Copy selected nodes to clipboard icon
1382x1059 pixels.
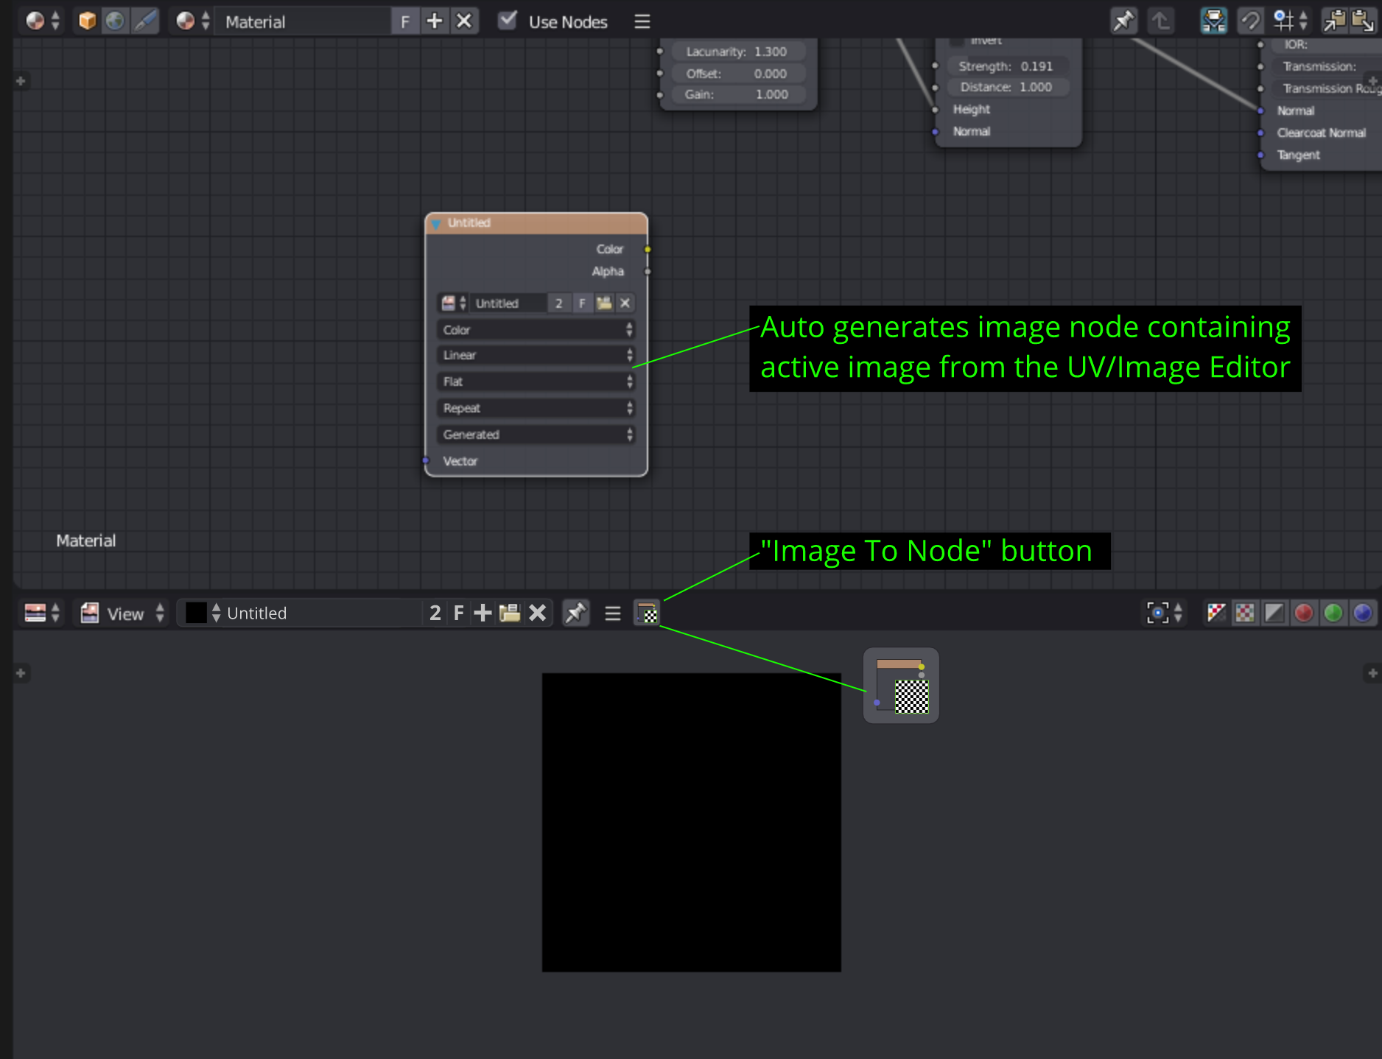[1335, 21]
